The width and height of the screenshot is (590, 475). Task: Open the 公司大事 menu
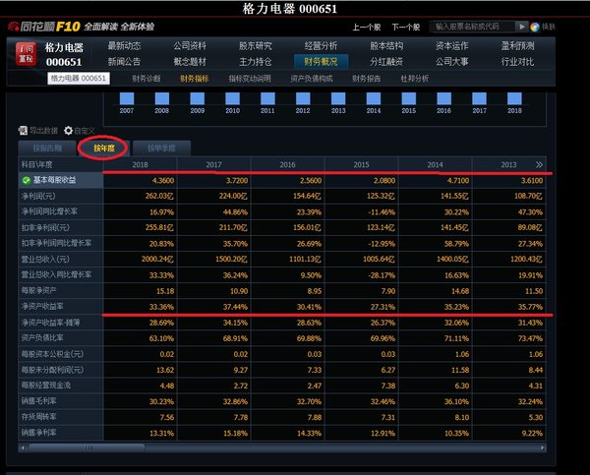pos(452,62)
